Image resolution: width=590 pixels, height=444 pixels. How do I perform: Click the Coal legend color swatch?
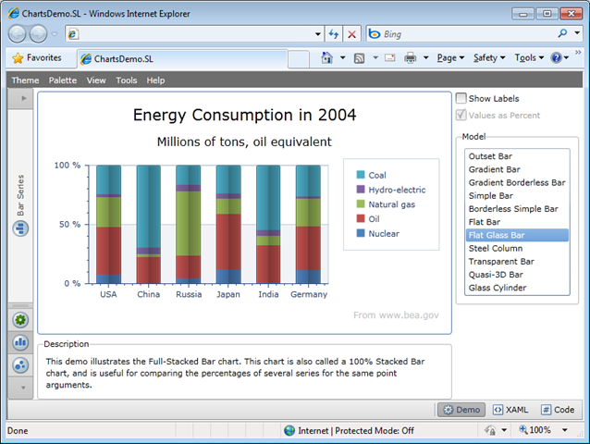361,175
